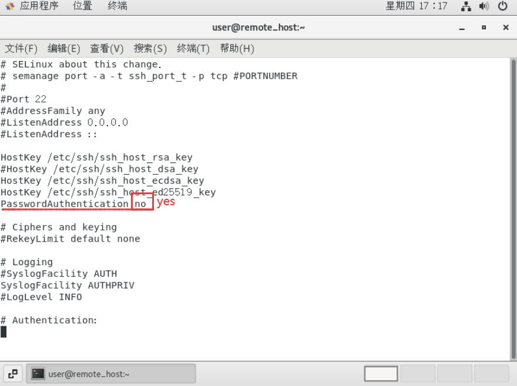
Task: Expand the 搜索(S) menu
Action: [150, 49]
